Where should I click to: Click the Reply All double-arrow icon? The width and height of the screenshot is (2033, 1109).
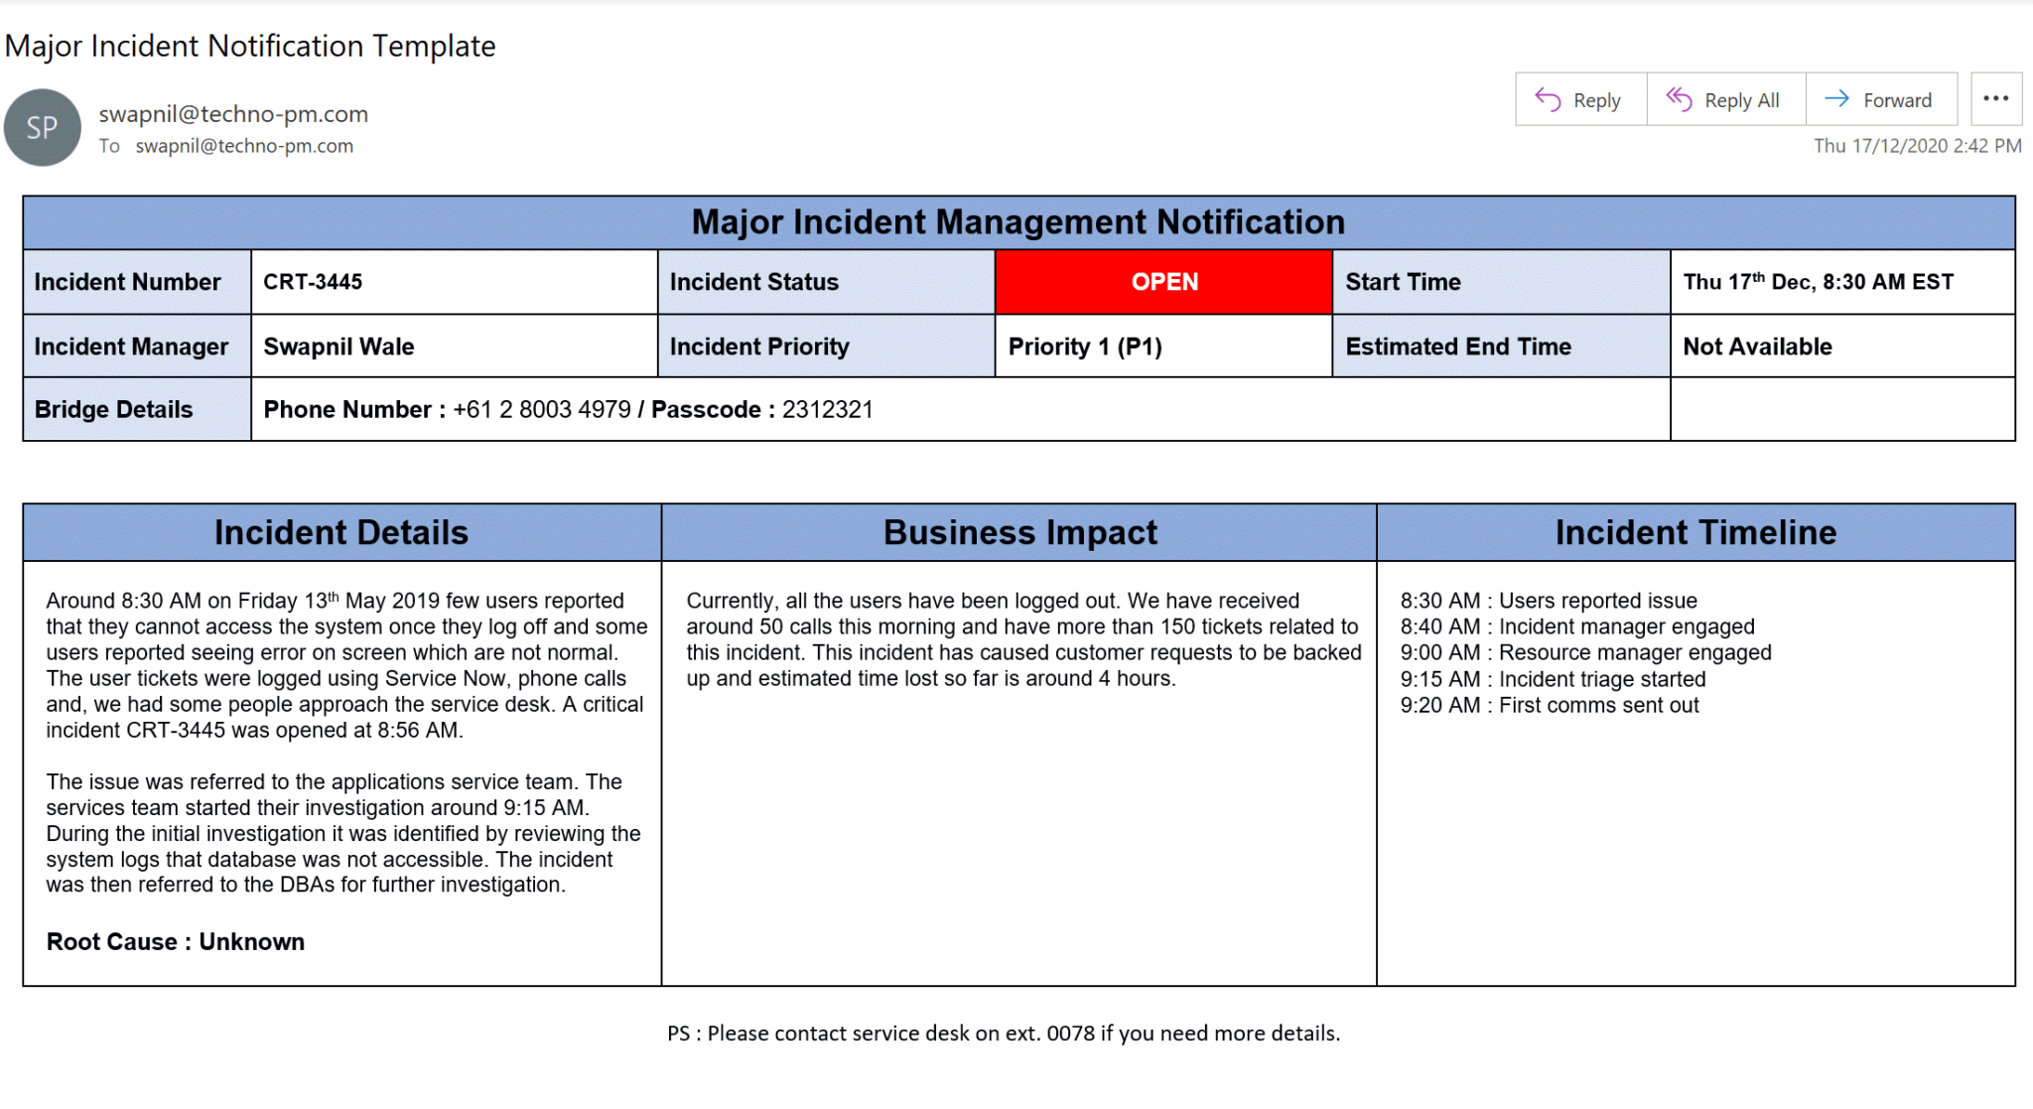point(1681,99)
